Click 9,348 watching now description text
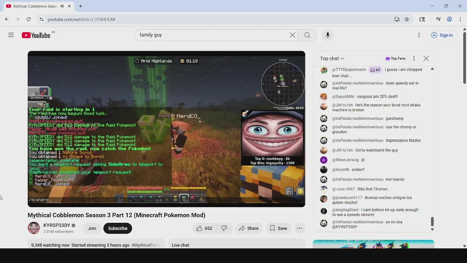467x263 pixels. point(50,245)
